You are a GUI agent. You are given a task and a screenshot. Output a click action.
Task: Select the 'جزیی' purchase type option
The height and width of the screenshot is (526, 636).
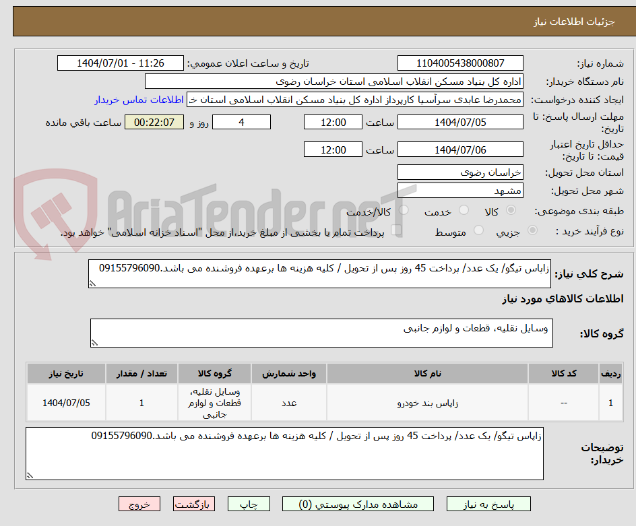point(532,229)
